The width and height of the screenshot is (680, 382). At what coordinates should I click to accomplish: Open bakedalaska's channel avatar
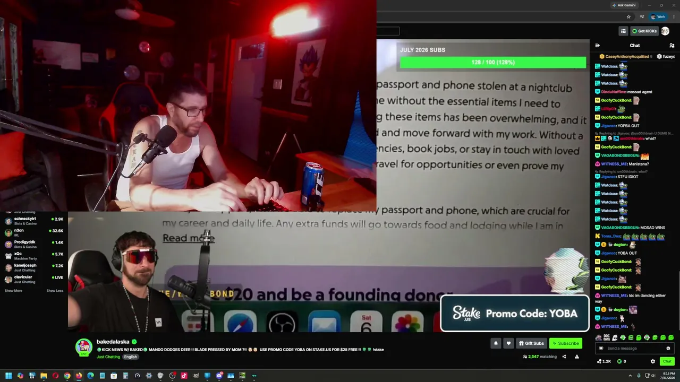(83, 348)
